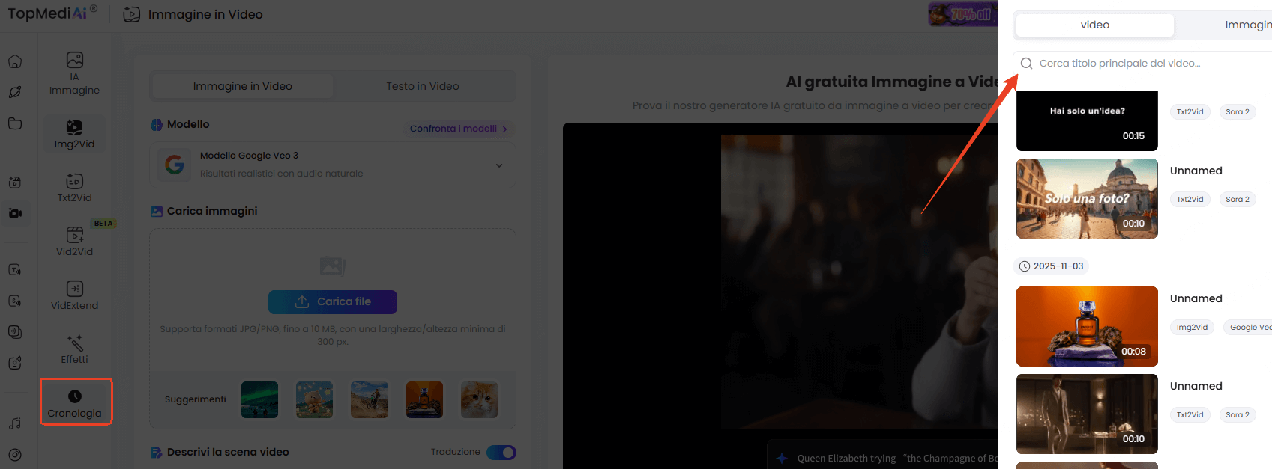Open the 'Hai solo un'idea?' video thumbnail
The image size is (1272, 469).
(1087, 121)
